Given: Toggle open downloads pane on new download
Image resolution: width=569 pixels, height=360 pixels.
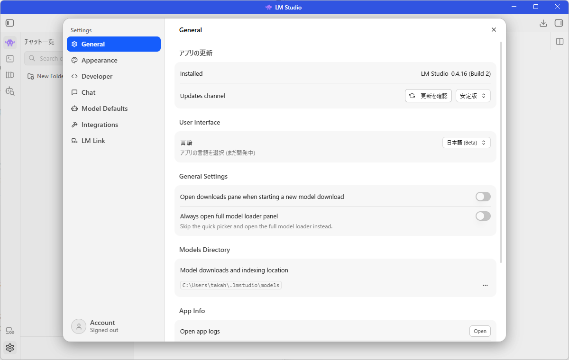Looking at the screenshot, I should tap(483, 197).
